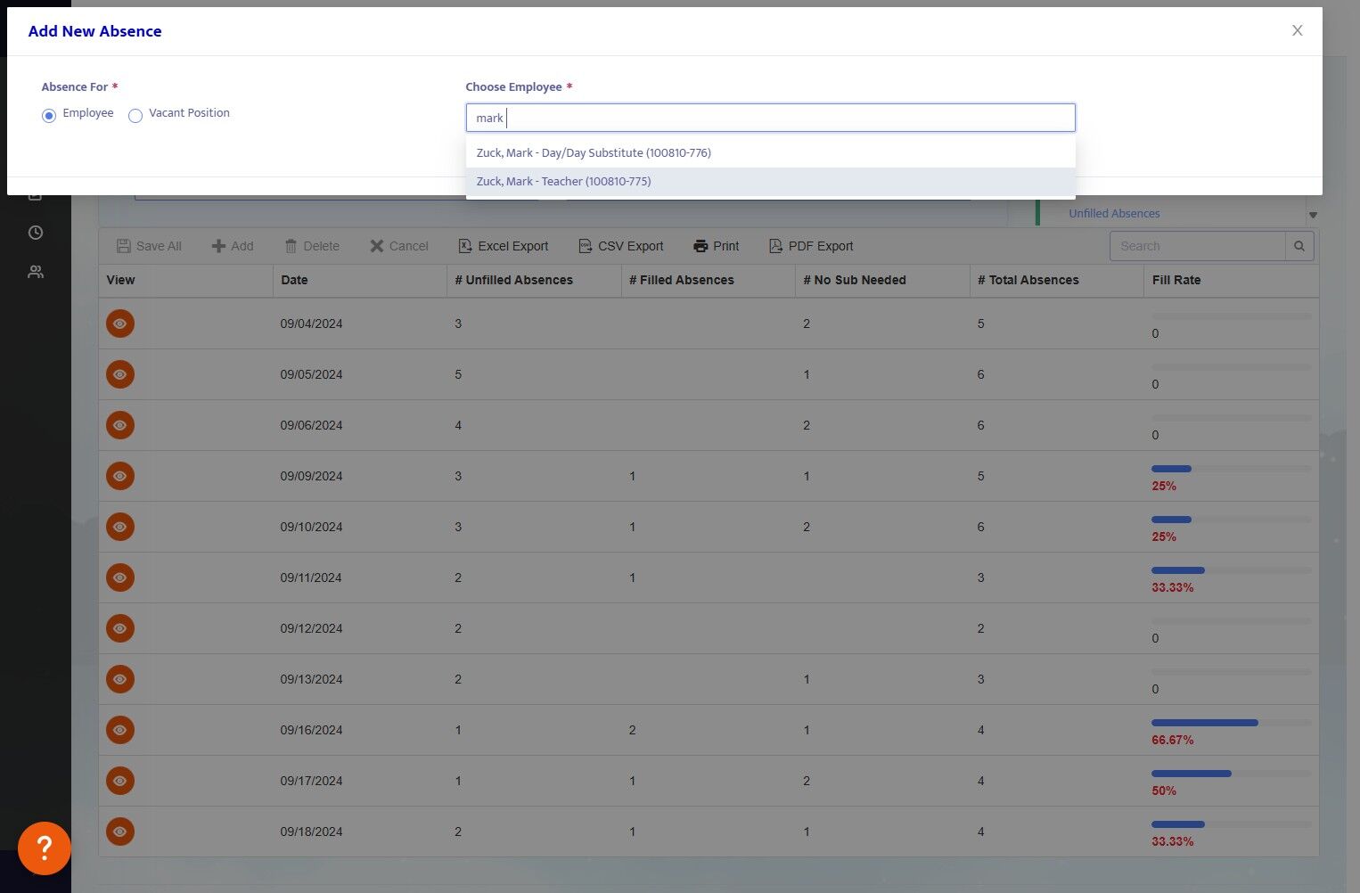
Task: Click the View column header
Action: pyautogui.click(x=185, y=280)
